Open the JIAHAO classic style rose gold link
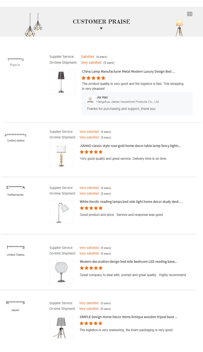203x352 pixels. click(x=130, y=146)
